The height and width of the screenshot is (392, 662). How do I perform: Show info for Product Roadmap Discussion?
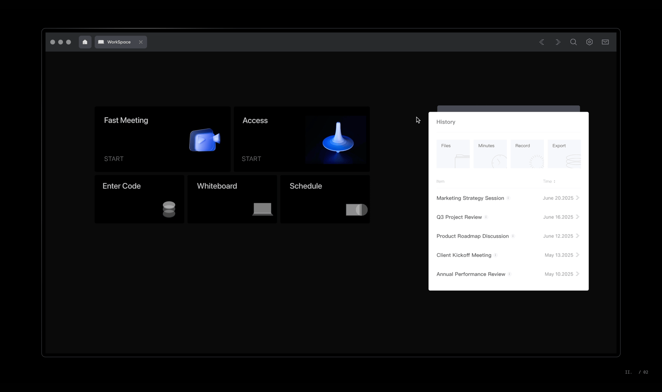click(x=513, y=236)
